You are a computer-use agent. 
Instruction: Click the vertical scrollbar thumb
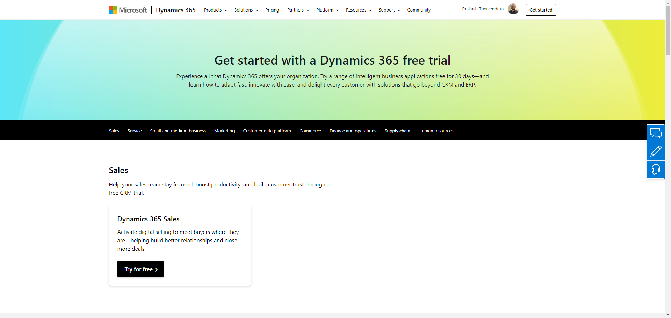coord(668,31)
